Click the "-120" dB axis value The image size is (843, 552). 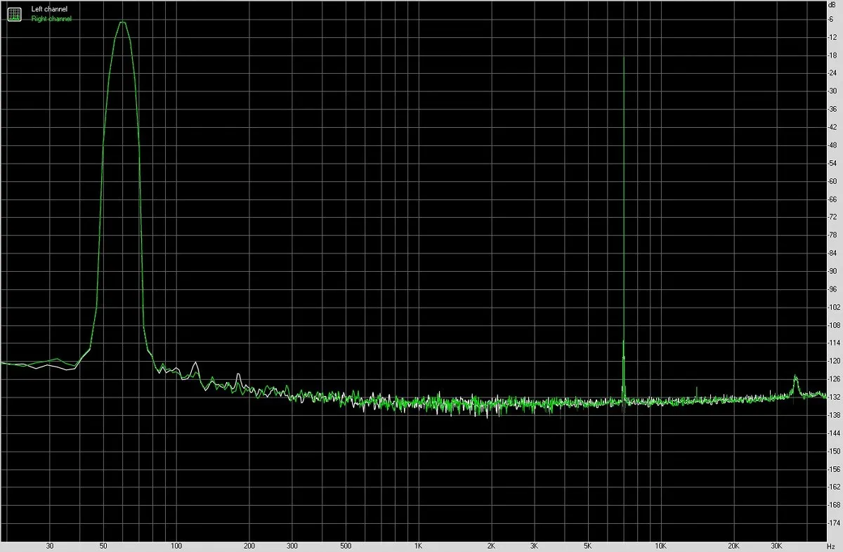834,361
